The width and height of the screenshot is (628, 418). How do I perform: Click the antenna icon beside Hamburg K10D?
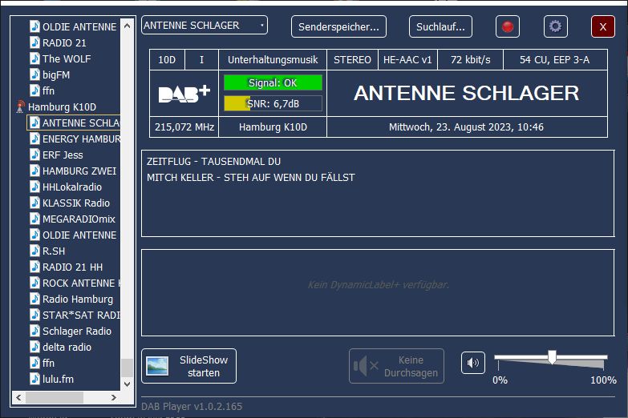coord(20,107)
